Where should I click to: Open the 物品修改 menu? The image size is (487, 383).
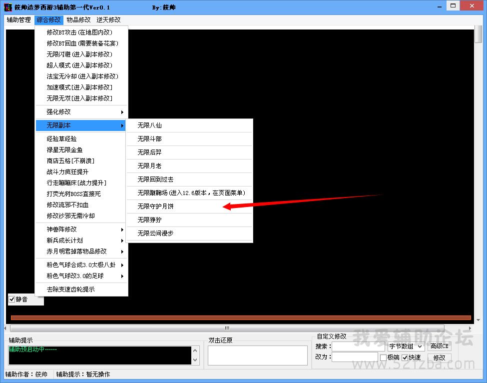(x=78, y=20)
